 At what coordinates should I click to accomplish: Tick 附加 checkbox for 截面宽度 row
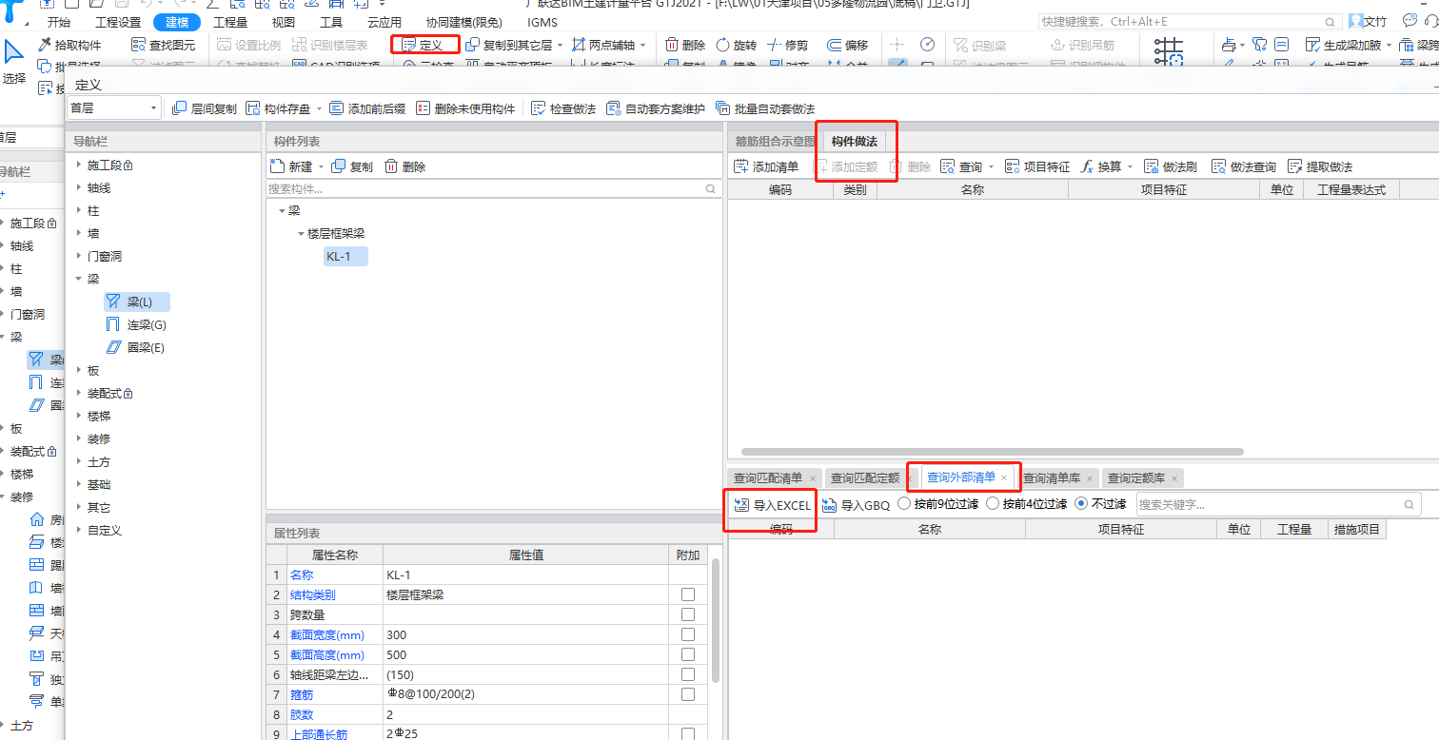(x=688, y=634)
